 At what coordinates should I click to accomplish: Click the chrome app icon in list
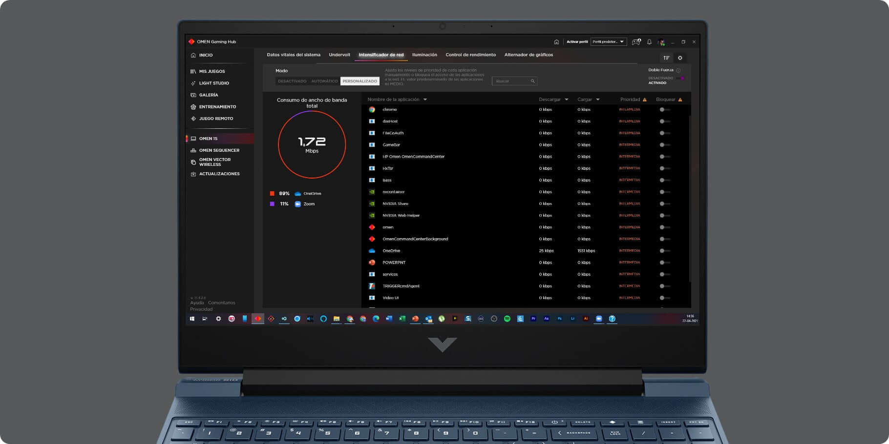[x=372, y=110]
